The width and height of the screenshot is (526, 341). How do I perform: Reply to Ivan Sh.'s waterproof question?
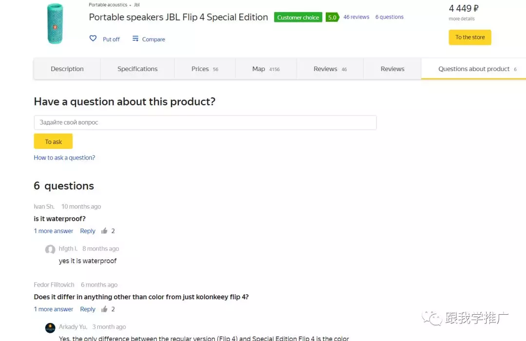[88, 231]
